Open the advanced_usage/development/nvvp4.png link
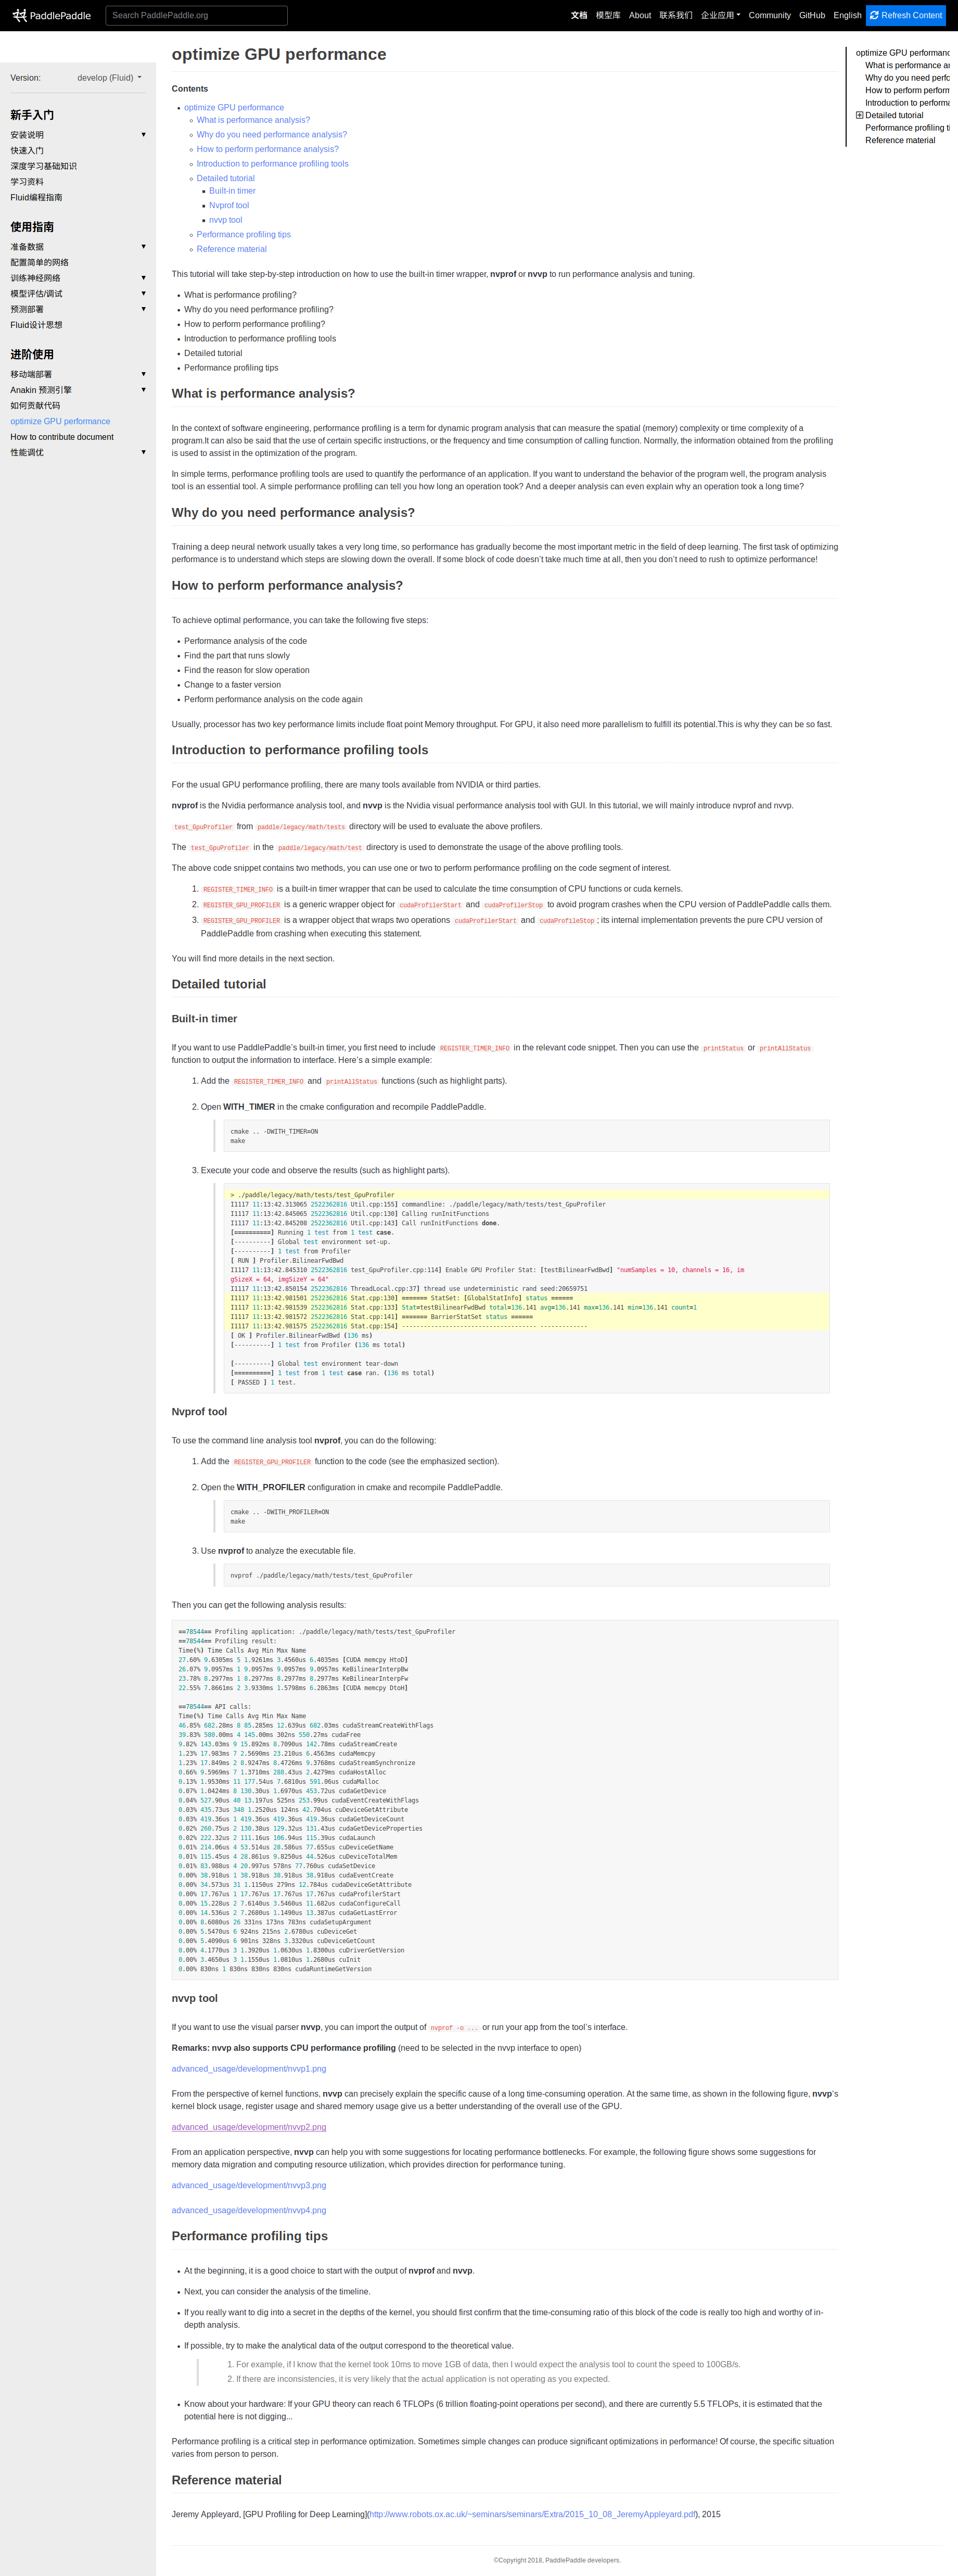The height and width of the screenshot is (2576, 958). (249, 2210)
